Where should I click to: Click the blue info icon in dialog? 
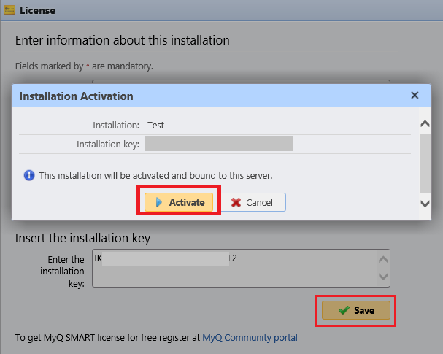pyautogui.click(x=29, y=175)
